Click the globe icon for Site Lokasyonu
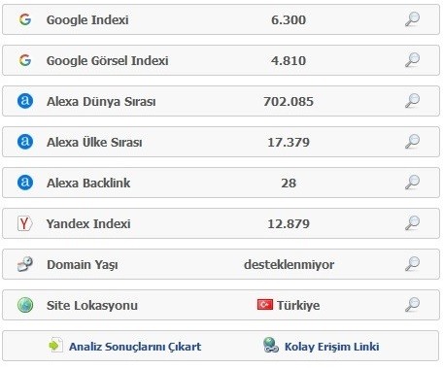Screen dimensions: 443x368 click(x=25, y=305)
